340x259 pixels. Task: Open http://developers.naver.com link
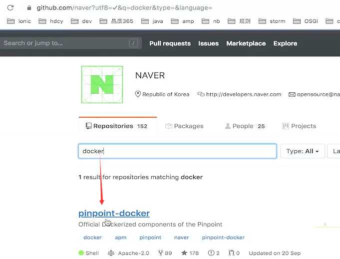click(x=244, y=94)
